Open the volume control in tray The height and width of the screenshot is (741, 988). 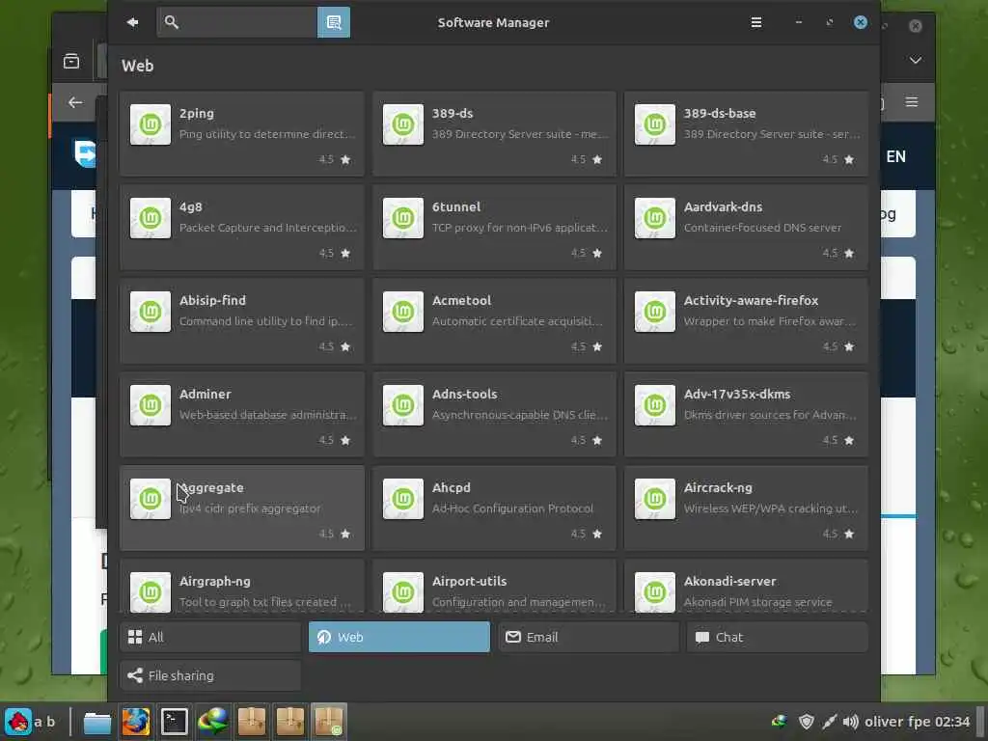click(850, 722)
